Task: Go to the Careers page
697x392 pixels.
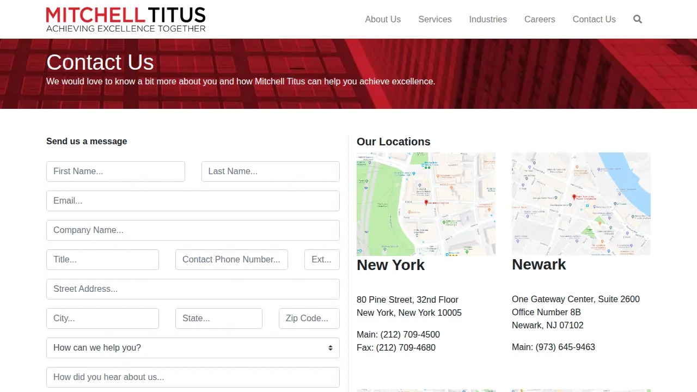Action: [x=540, y=19]
